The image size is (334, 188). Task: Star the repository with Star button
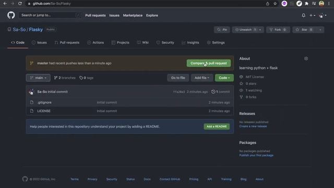point(304,30)
